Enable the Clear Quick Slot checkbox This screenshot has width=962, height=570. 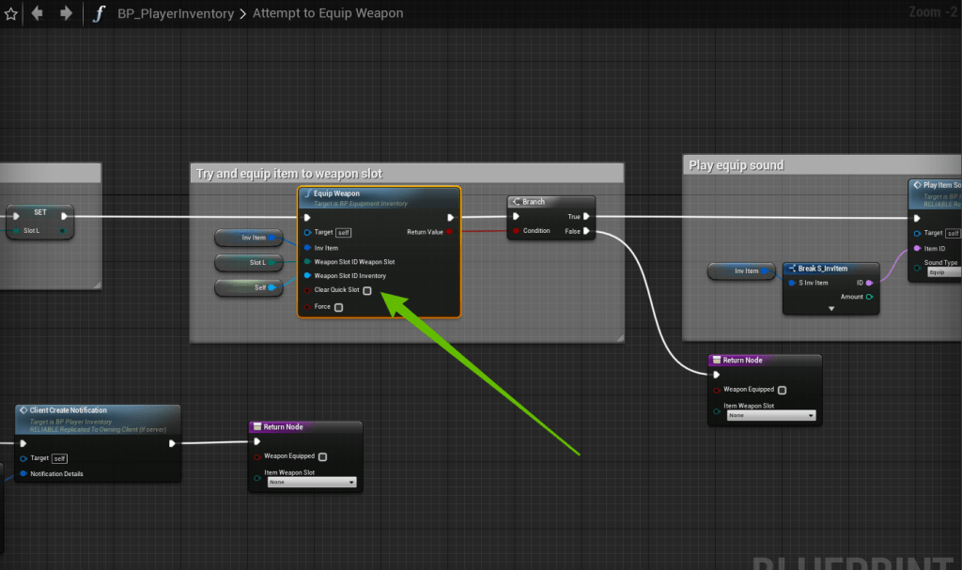point(367,291)
